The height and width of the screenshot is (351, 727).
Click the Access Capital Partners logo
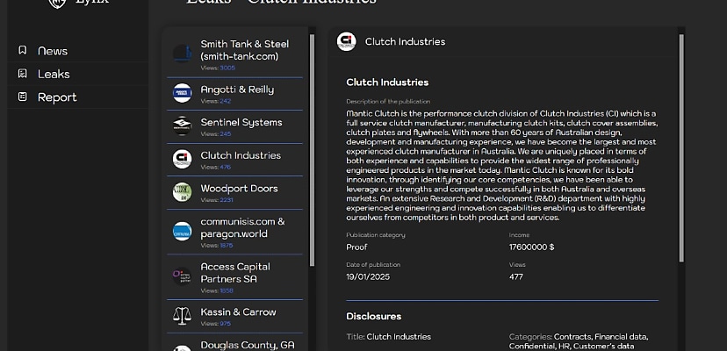(x=183, y=276)
